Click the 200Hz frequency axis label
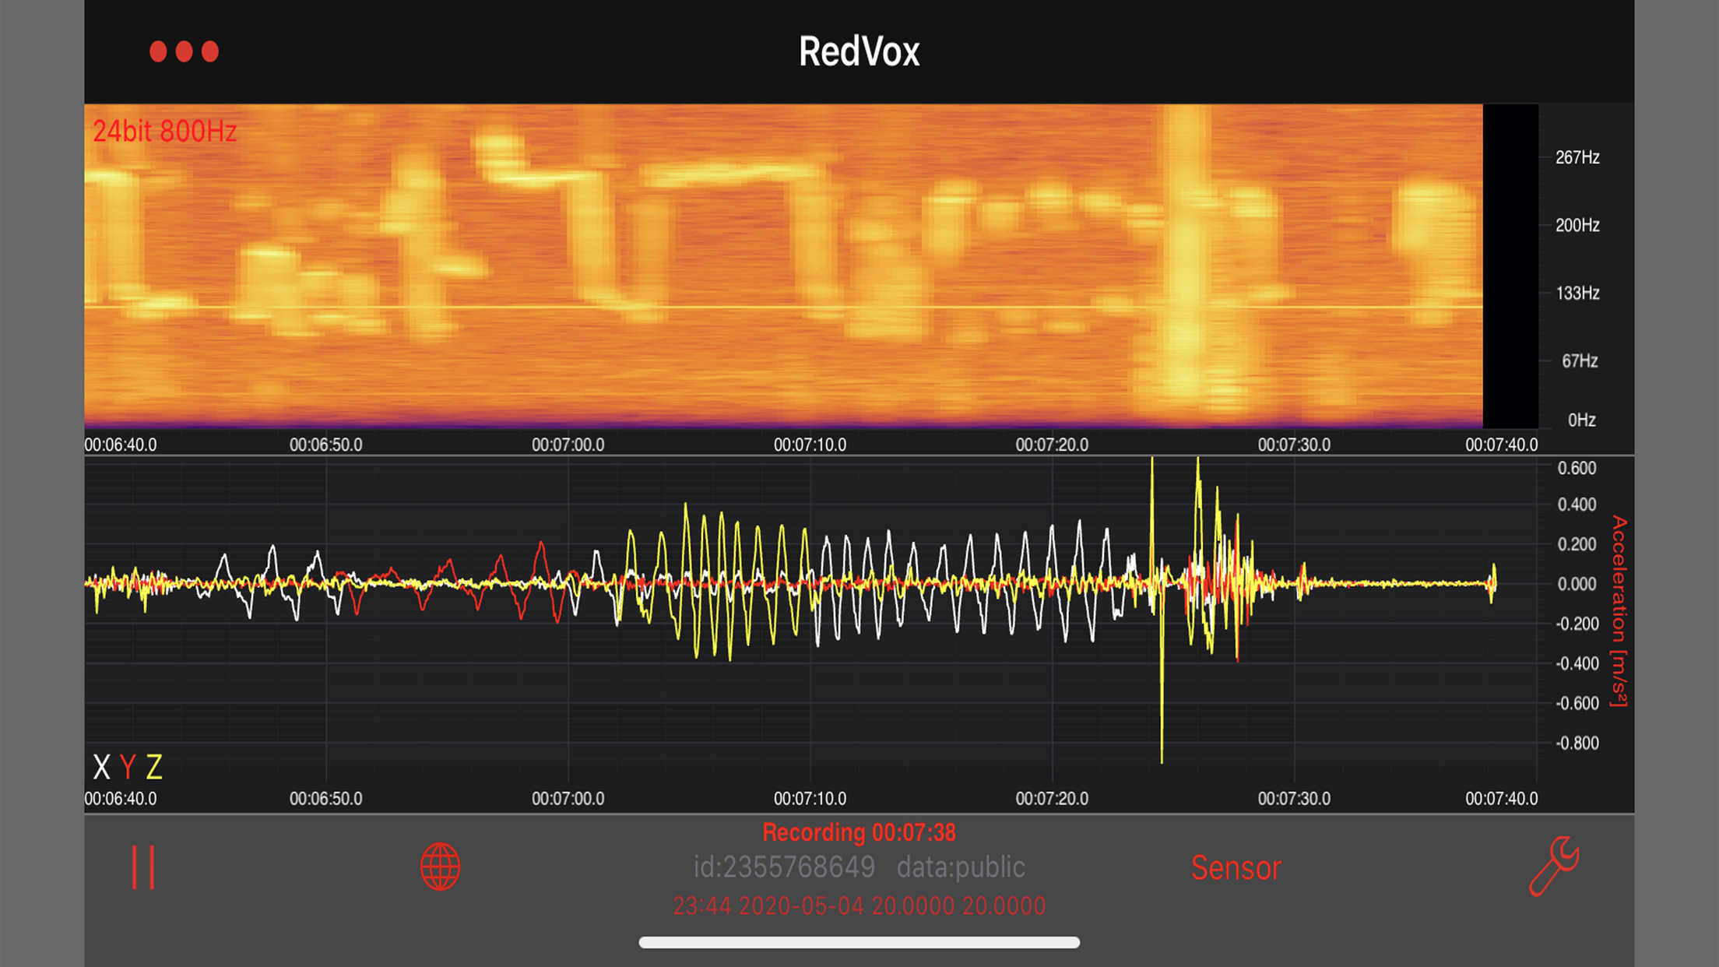Screen dimensions: 1719x967 point(1577,225)
